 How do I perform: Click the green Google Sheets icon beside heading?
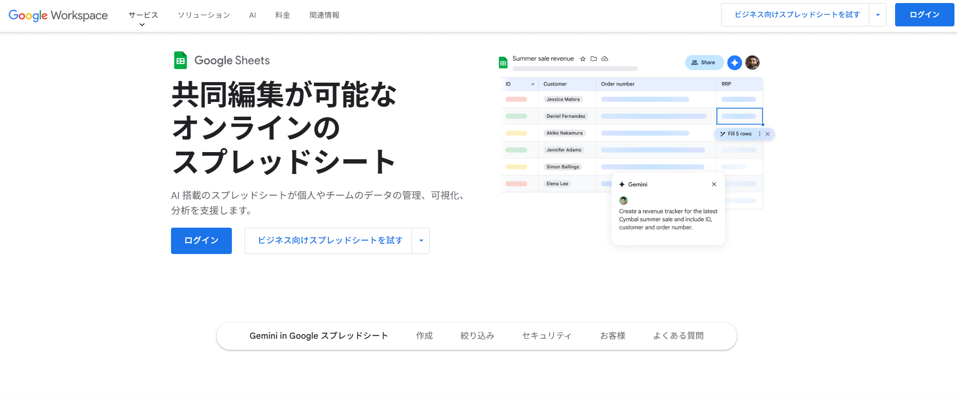pyautogui.click(x=181, y=60)
